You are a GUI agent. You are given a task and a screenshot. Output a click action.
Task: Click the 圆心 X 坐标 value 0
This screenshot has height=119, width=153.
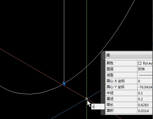coord(145,81)
